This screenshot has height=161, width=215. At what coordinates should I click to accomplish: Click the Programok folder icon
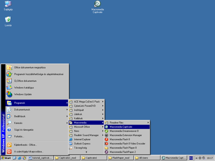coord(9,103)
